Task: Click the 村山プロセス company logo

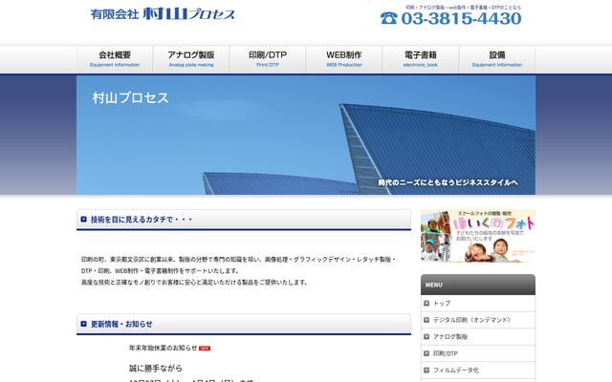Action: (x=163, y=14)
